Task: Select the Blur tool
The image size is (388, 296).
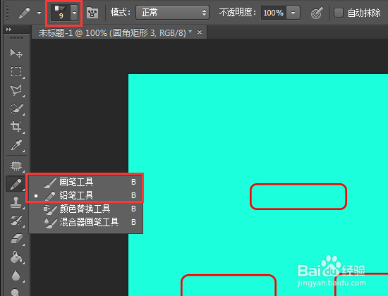Action: pos(16,276)
